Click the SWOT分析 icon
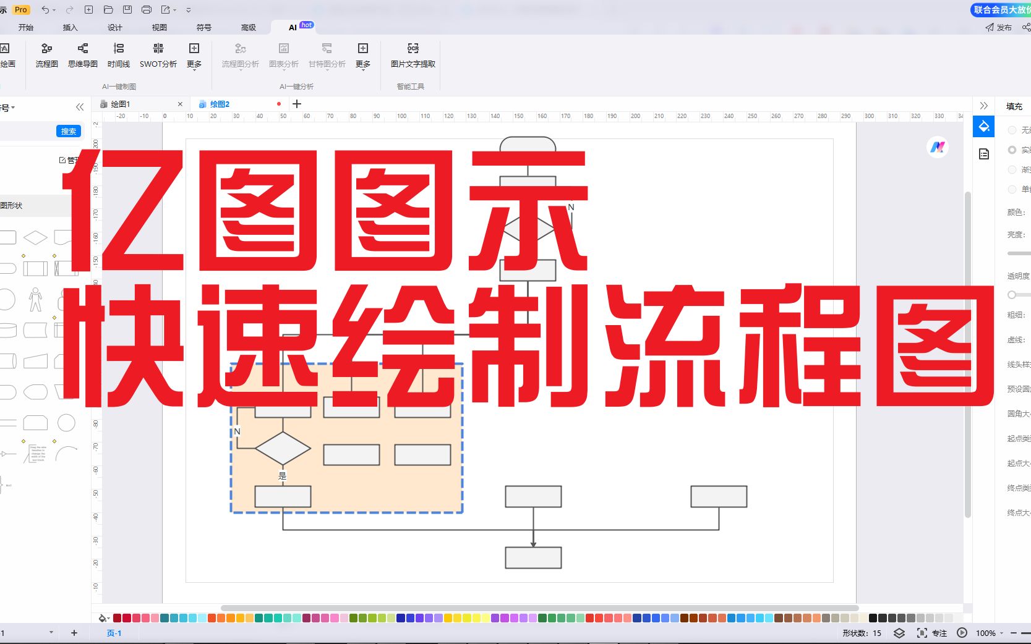The width and height of the screenshot is (1031, 644). point(158,55)
